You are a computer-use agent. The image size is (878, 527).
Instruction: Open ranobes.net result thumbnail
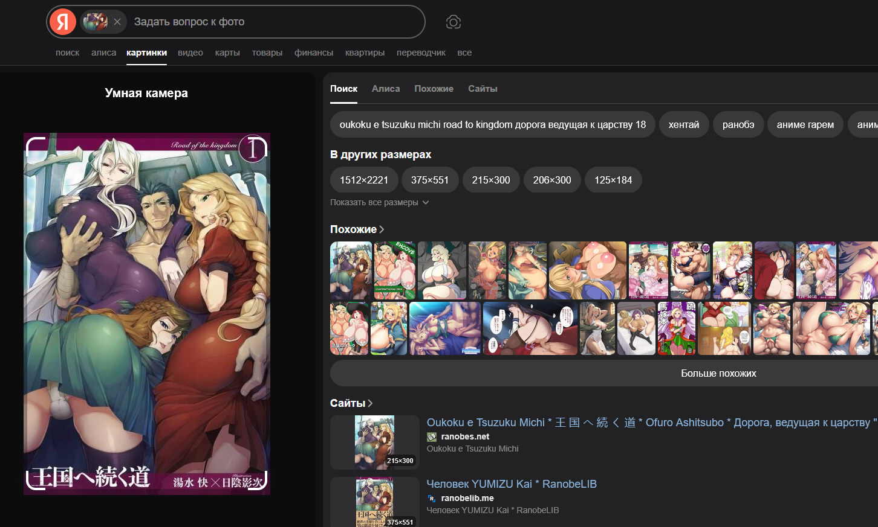[375, 442]
